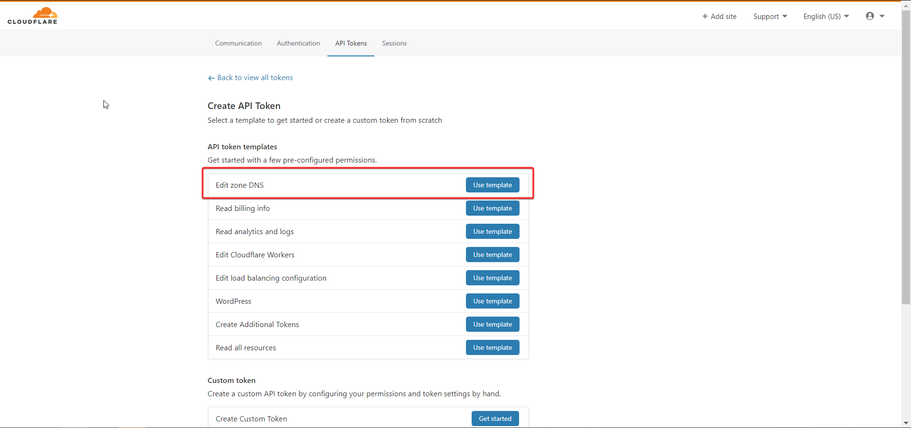Use the Read all resources template
The width and height of the screenshot is (911, 428).
493,347
